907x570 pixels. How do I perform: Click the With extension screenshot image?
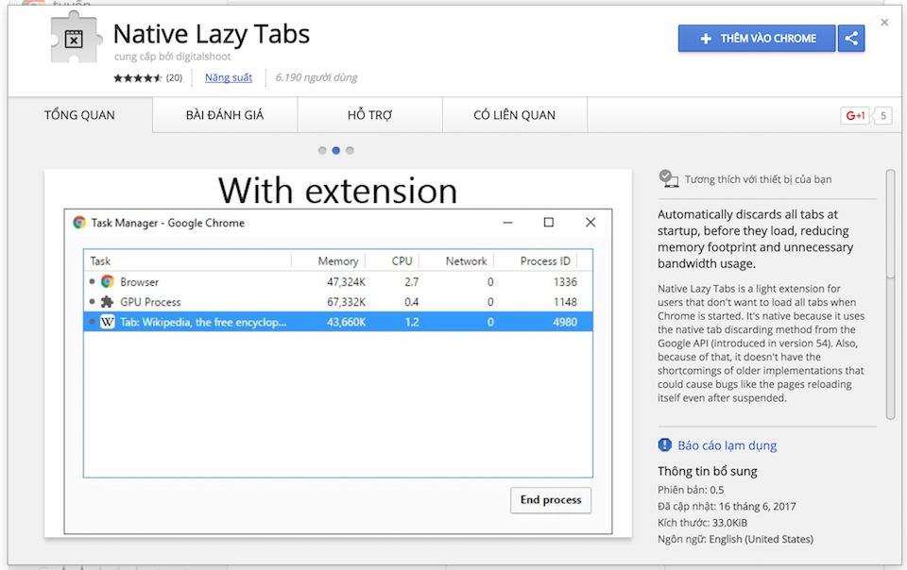click(x=338, y=354)
